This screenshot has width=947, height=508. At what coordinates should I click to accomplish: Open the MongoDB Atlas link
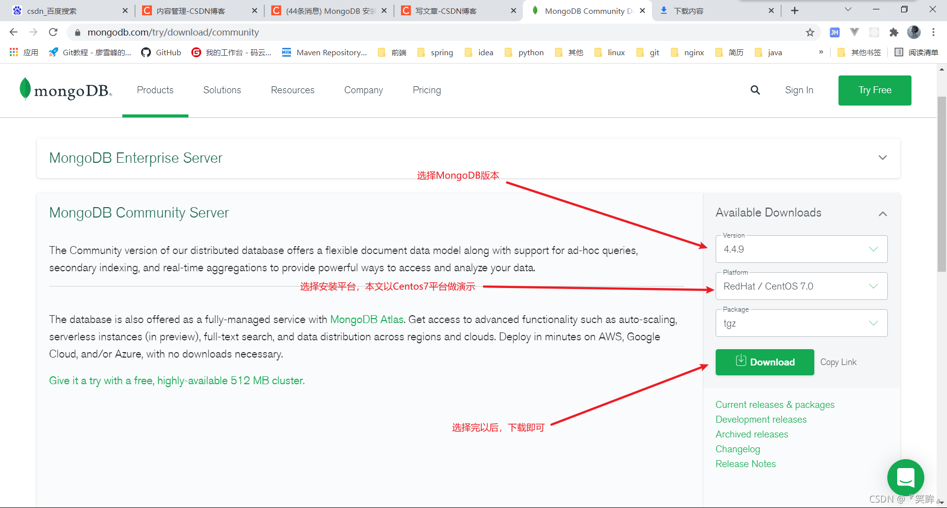(x=366, y=320)
